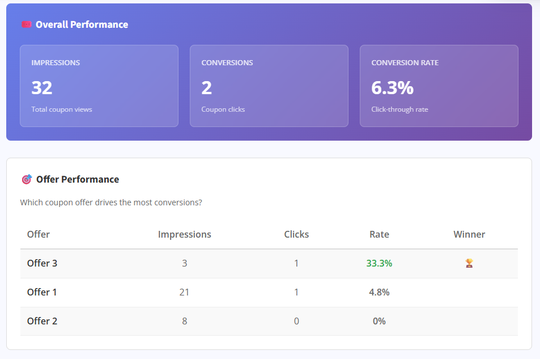Select the Offer 2 row label

[42, 321]
